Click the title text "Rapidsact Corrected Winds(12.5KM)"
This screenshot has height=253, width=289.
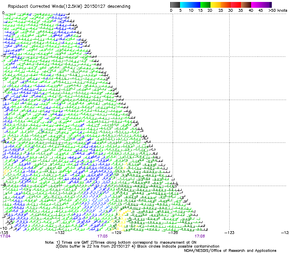click(45, 7)
